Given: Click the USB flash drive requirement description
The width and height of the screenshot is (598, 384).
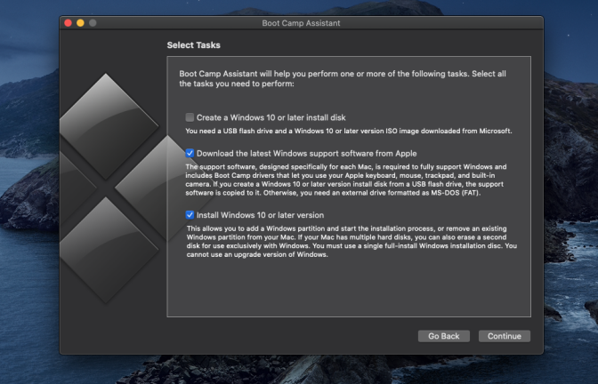Looking at the screenshot, I should coord(349,131).
